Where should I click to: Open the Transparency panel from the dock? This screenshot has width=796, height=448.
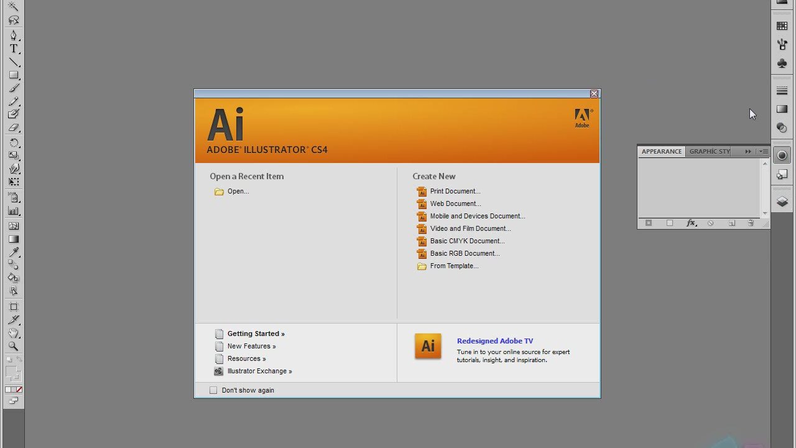(x=782, y=128)
